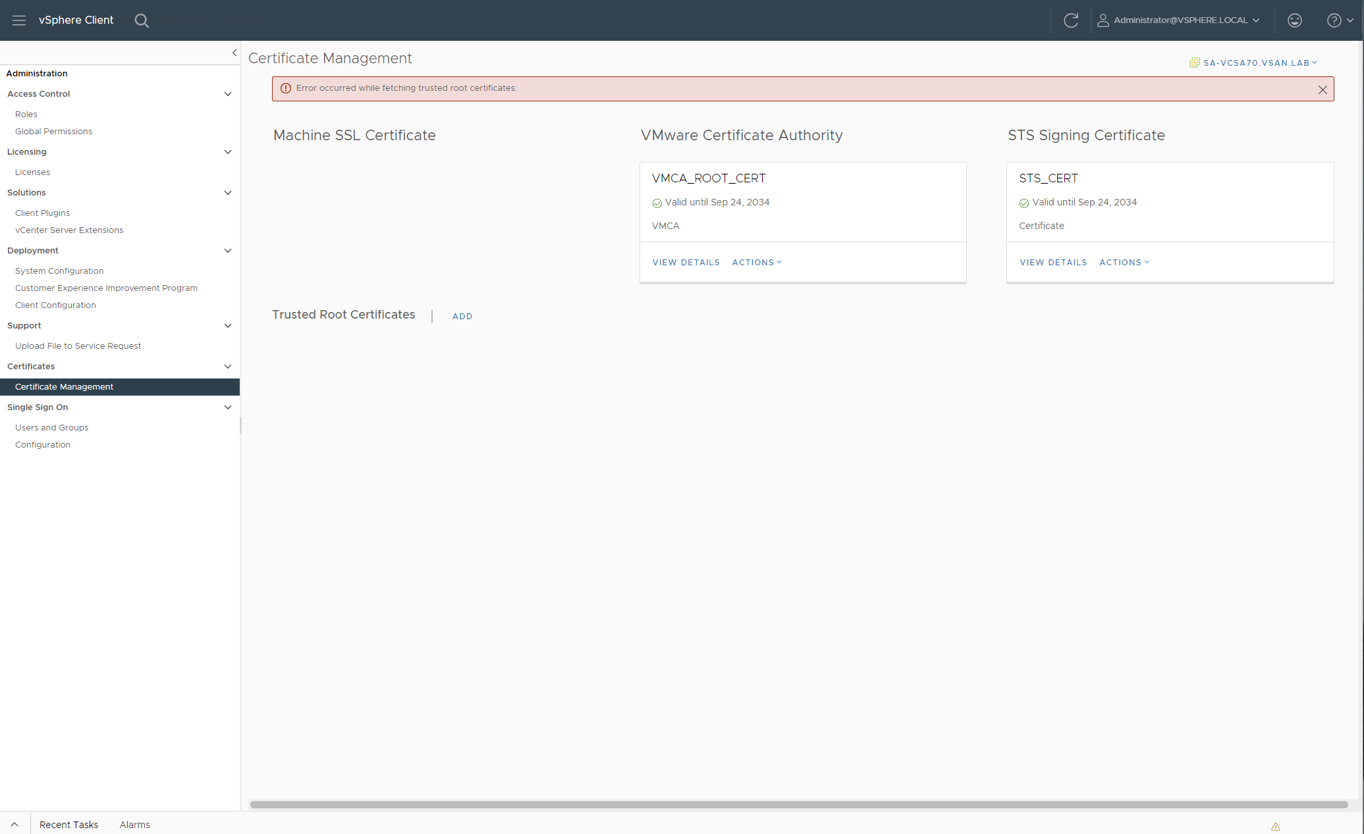Open the hamburger navigation menu
The height and width of the screenshot is (834, 1364).
19,20
